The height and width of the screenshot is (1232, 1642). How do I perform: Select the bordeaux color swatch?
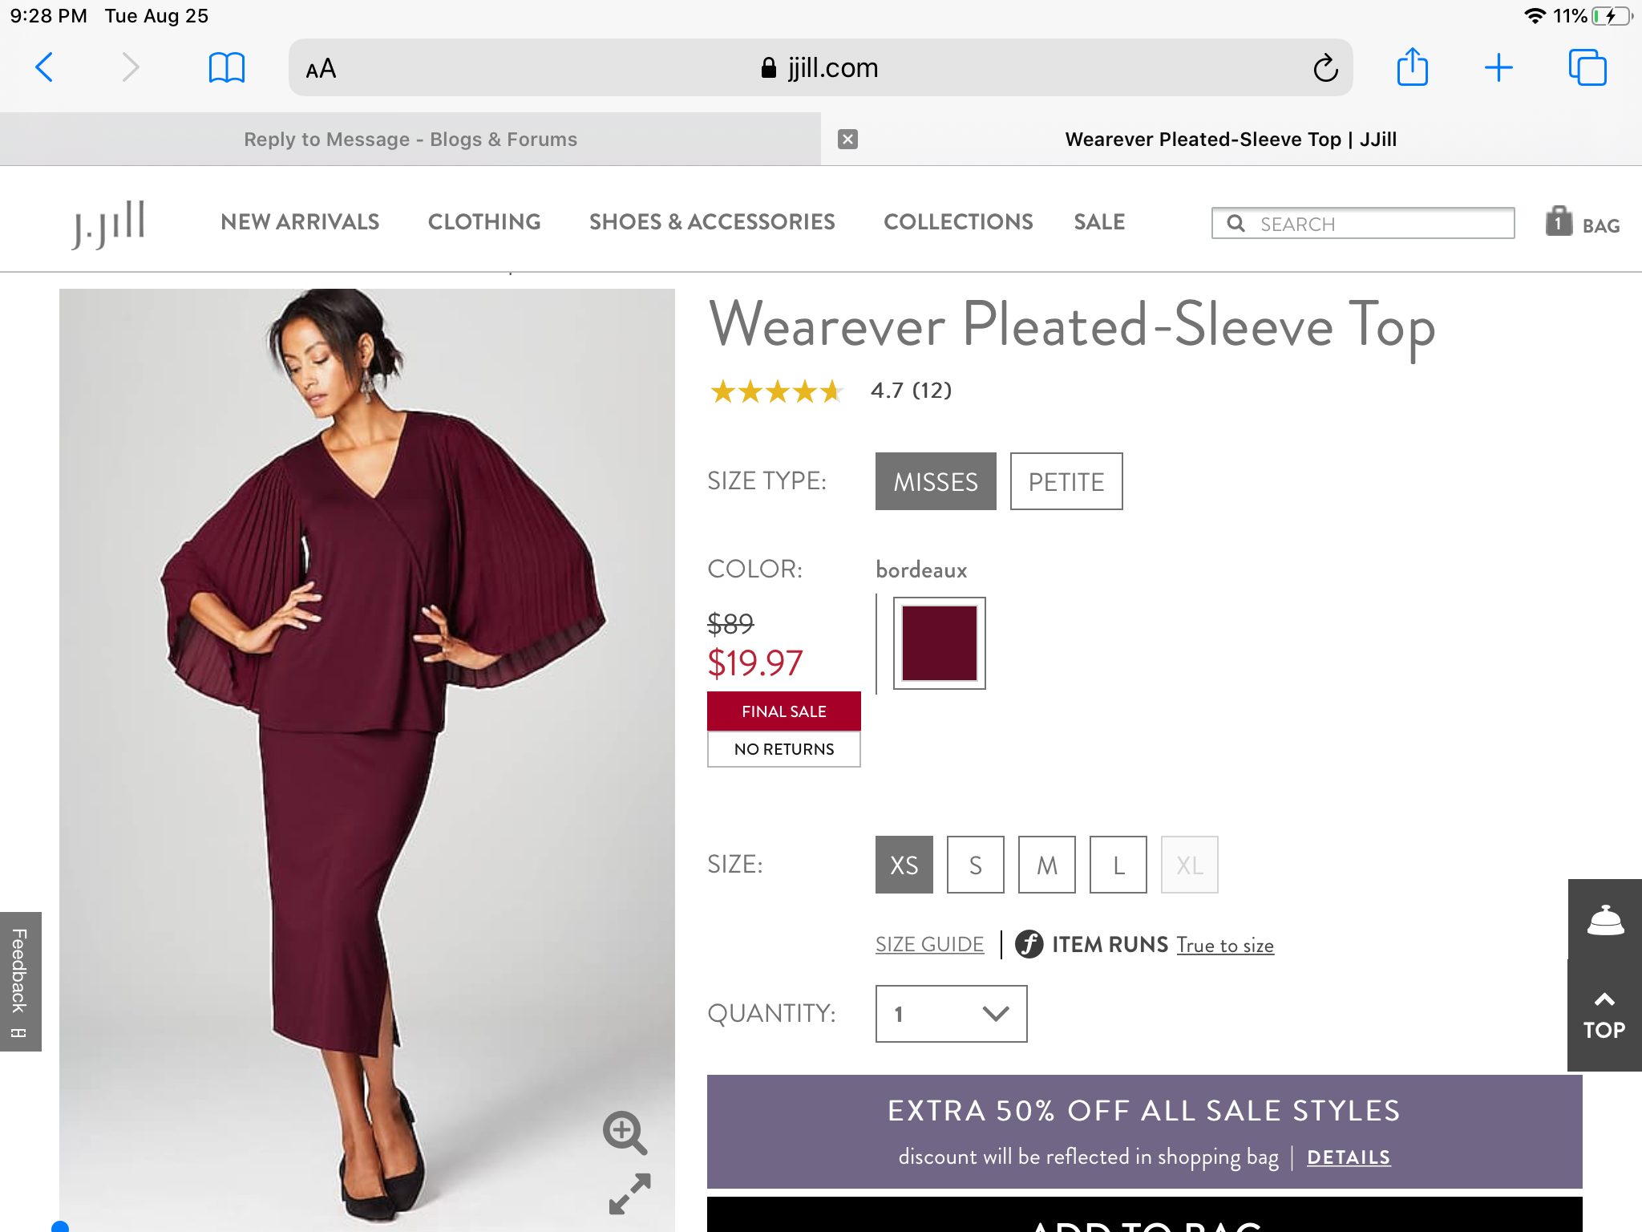click(x=939, y=643)
